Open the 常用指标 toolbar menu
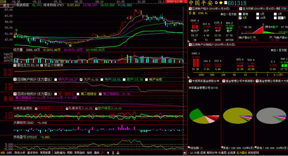This screenshot has height=156, width=288. click(79, 153)
